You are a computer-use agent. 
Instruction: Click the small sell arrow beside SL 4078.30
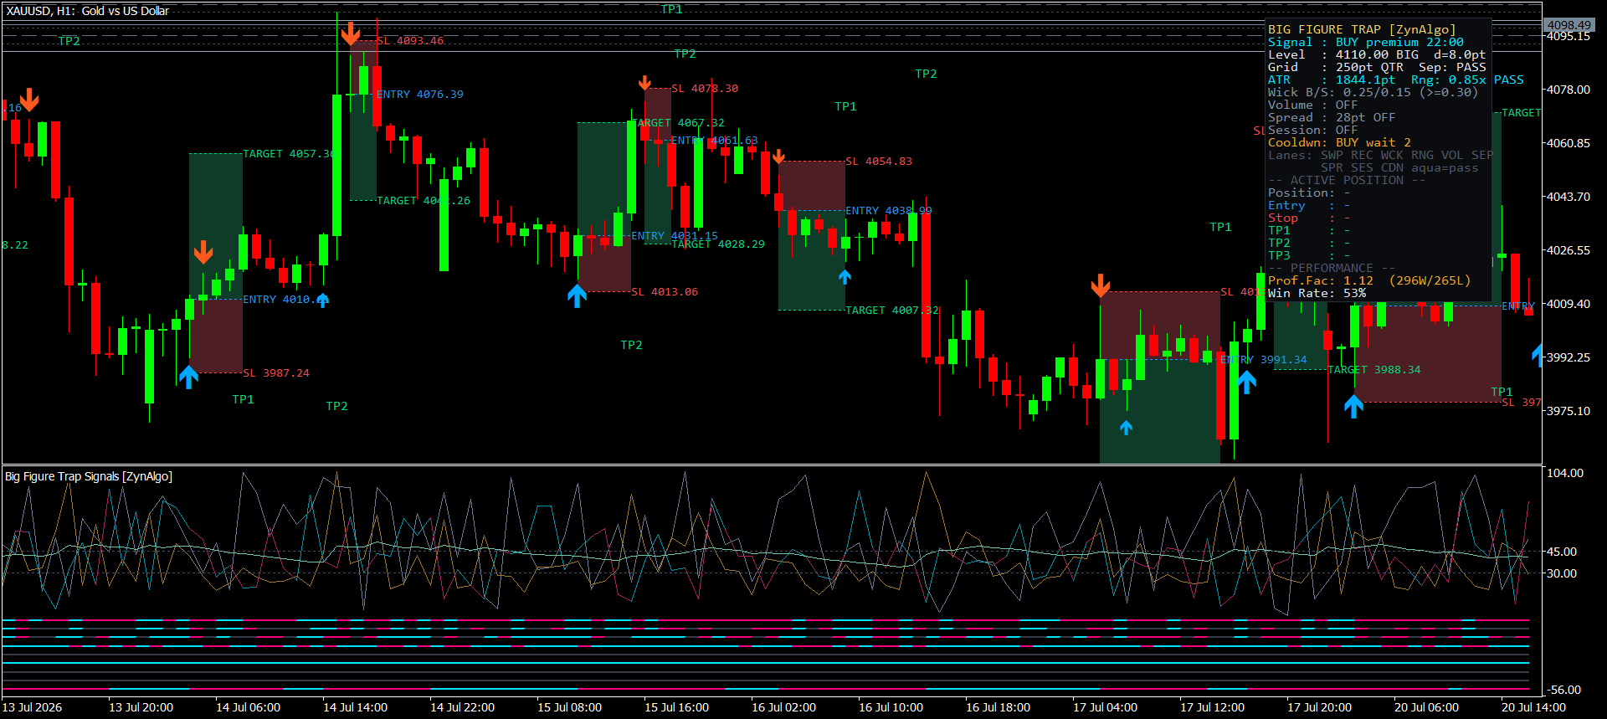644,83
